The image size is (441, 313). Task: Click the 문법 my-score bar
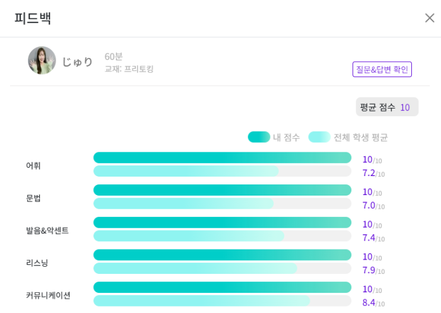coord(222,190)
